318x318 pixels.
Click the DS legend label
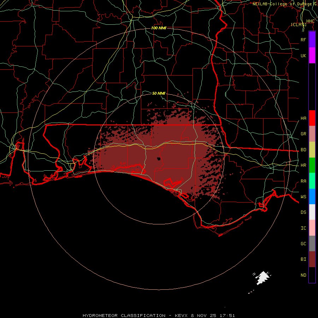tap(303, 212)
